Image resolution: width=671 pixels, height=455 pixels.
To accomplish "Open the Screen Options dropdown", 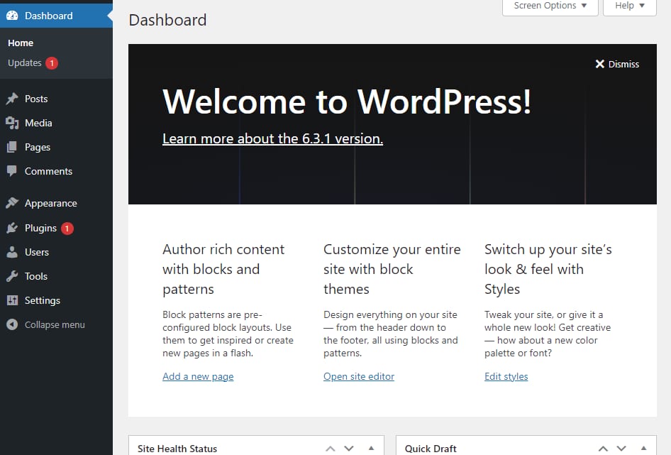I will [x=550, y=6].
